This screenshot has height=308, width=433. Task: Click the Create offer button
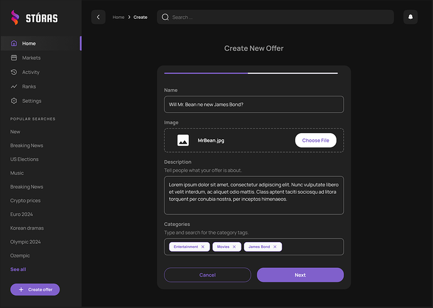pyautogui.click(x=35, y=289)
